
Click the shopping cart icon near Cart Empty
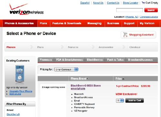coord(143,3)
